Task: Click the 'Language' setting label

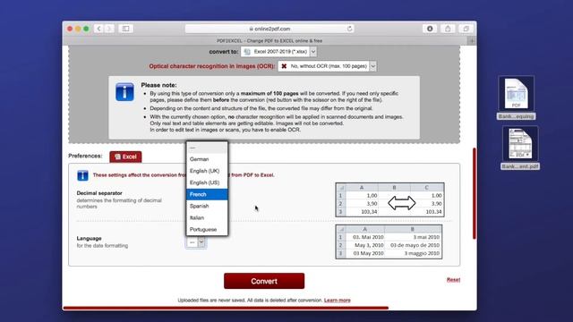Action: click(x=89, y=239)
